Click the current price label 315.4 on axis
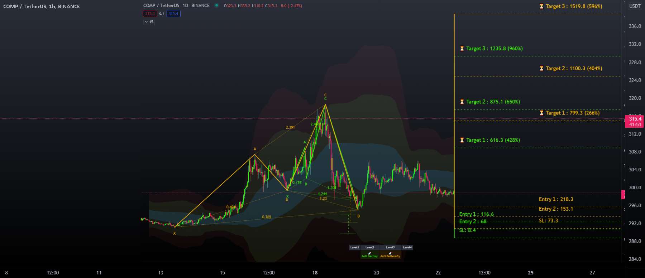This screenshot has height=278, width=645. click(635, 119)
